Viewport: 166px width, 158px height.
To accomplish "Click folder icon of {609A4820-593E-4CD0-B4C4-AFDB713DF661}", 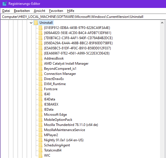I will 40,33.
